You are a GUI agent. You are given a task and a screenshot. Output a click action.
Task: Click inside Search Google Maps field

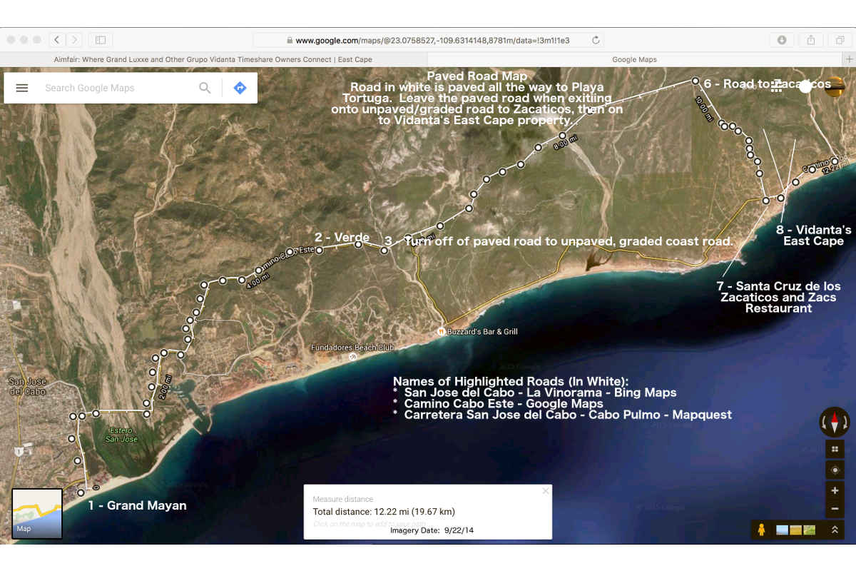(x=114, y=88)
